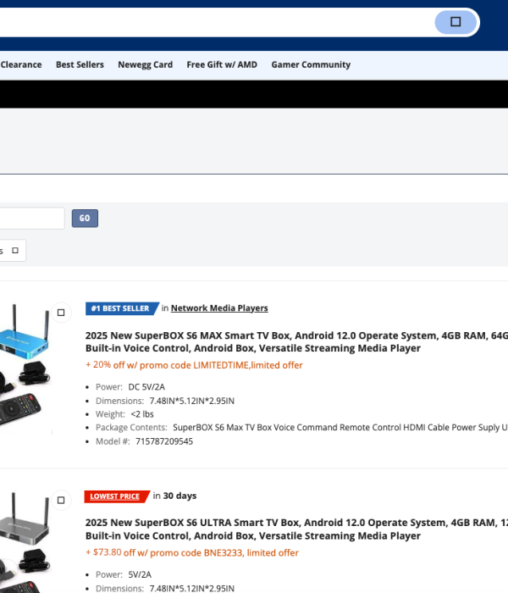The height and width of the screenshot is (593, 508).
Task: Open the Network Media Players category link
Action: (219, 308)
